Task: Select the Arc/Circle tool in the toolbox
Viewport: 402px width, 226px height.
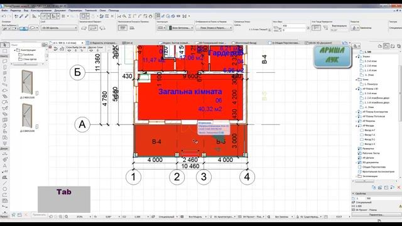Action: click(4, 189)
